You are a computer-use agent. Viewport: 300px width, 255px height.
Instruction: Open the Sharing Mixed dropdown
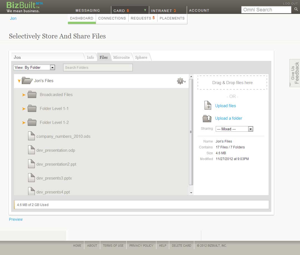234,129
